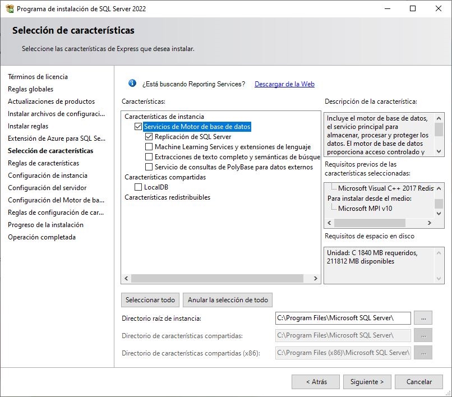Image resolution: width=452 pixels, height=397 pixels.
Task: Open ellipsis browser for Directorio raíz de instancia
Action: coord(423,318)
